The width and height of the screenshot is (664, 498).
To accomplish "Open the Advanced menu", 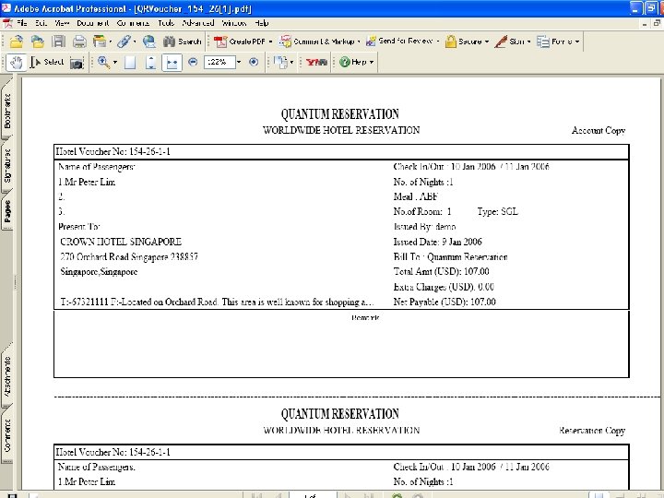I will [x=198, y=23].
